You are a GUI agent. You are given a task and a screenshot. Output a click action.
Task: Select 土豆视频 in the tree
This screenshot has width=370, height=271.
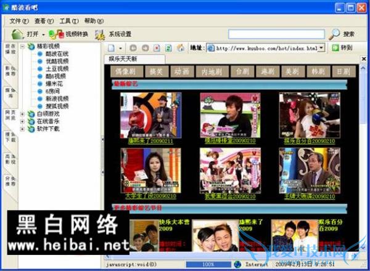click(x=57, y=69)
